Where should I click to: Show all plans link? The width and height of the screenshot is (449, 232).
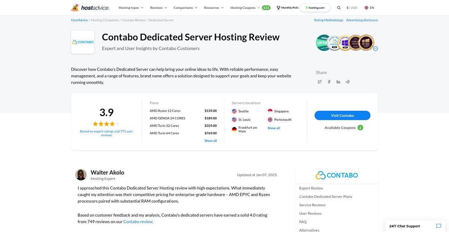[211, 141]
